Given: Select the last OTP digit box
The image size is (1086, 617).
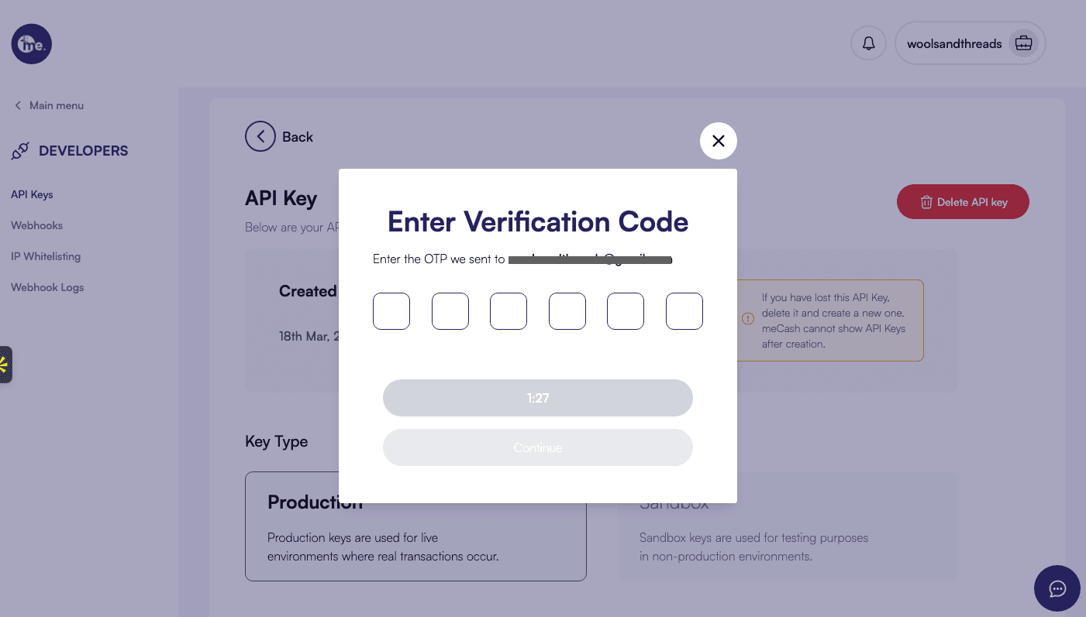Looking at the screenshot, I should coord(684,311).
